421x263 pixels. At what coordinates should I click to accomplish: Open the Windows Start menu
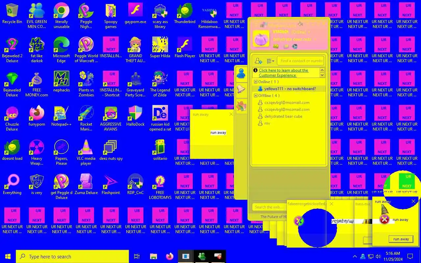tap(8, 256)
